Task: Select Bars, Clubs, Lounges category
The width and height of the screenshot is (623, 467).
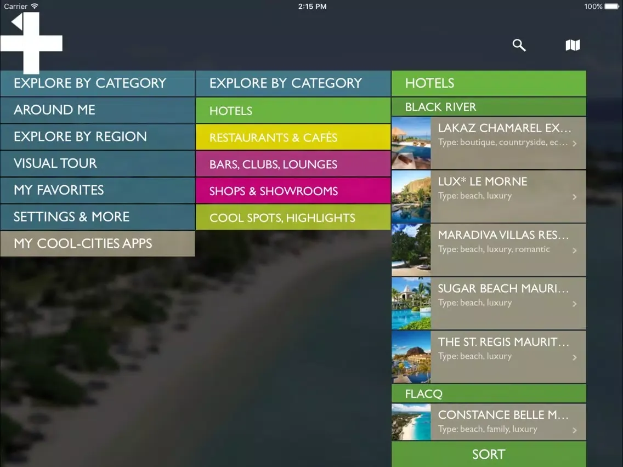Action: pos(293,163)
